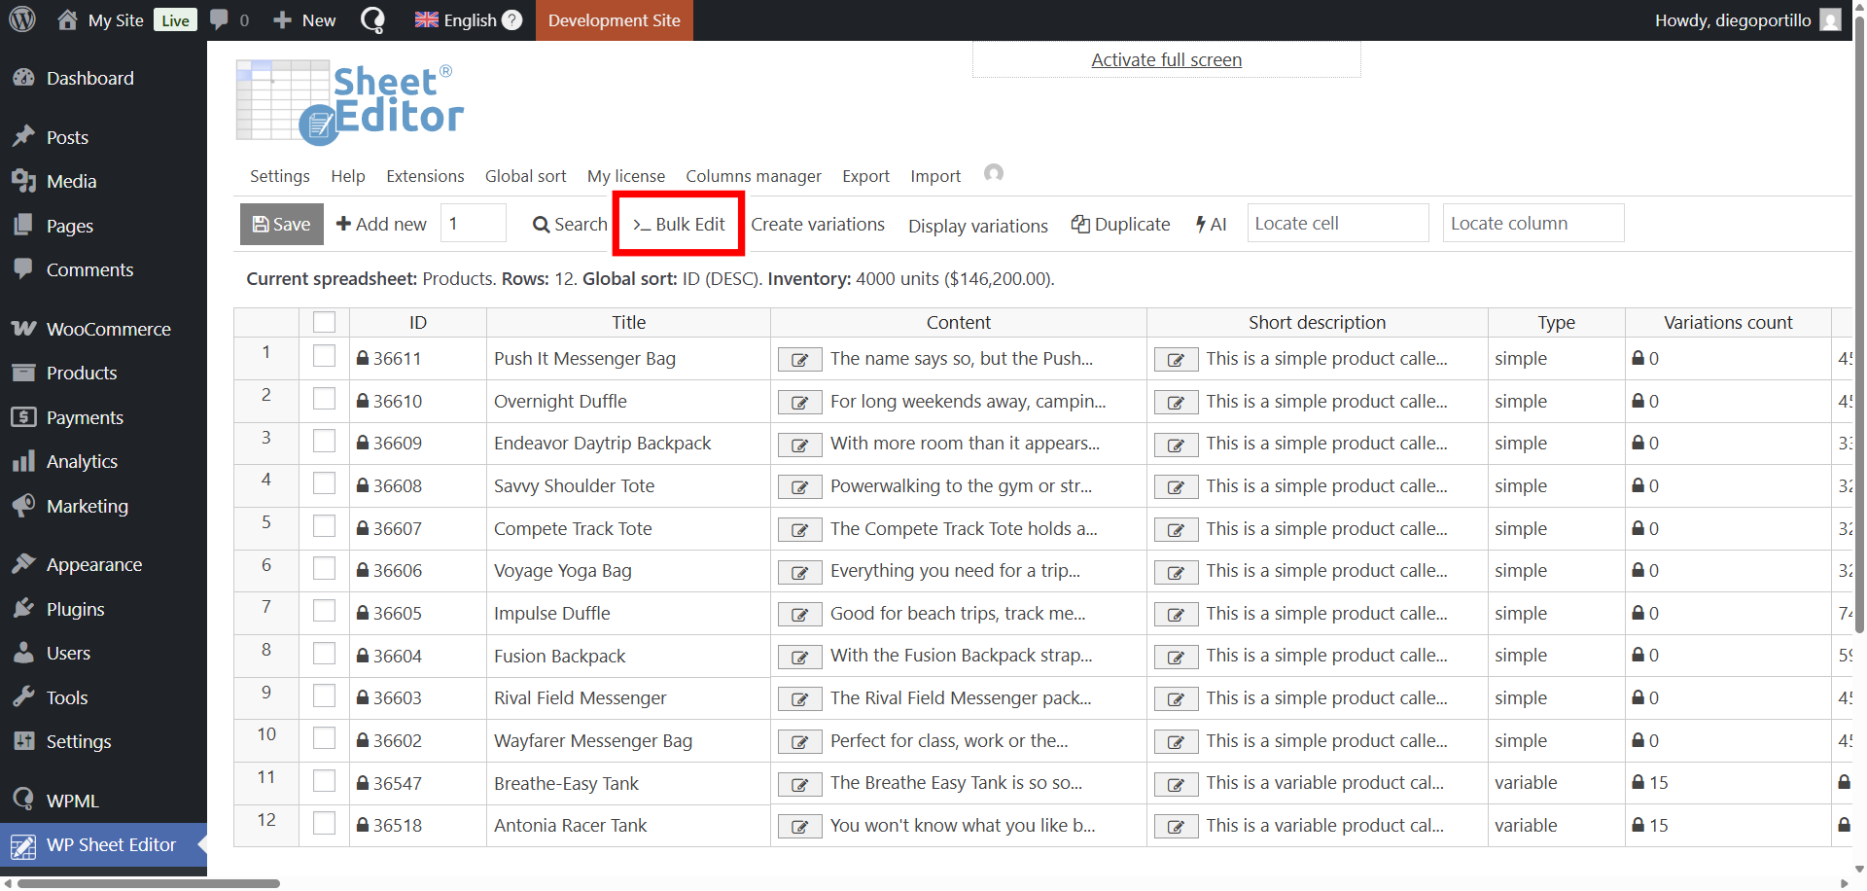
Task: Open the Columns manager menu item
Action: click(753, 176)
